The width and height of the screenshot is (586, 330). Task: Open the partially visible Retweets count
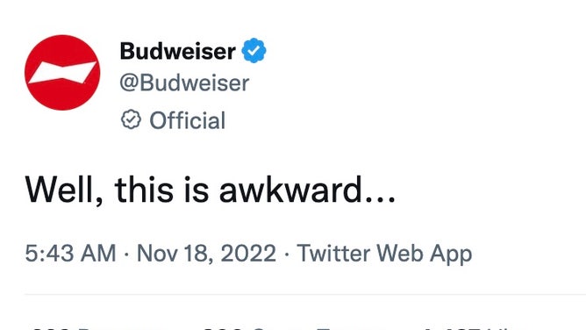click(x=97, y=328)
